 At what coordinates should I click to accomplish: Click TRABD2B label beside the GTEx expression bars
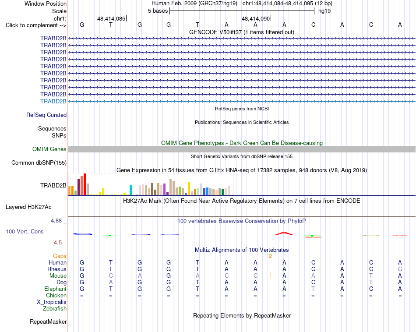click(53, 186)
